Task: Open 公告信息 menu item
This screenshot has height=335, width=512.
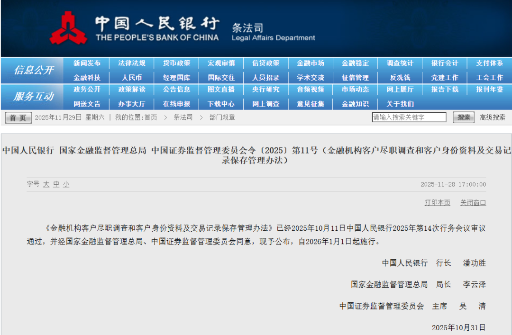Action: 176,90
